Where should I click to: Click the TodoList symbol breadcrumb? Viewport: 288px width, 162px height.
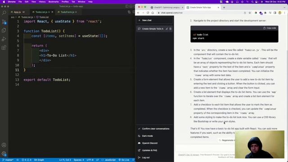(x=43, y=17)
